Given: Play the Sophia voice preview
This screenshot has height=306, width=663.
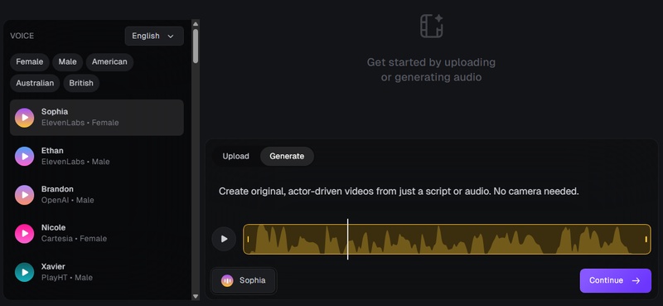Looking at the screenshot, I should click(25, 118).
